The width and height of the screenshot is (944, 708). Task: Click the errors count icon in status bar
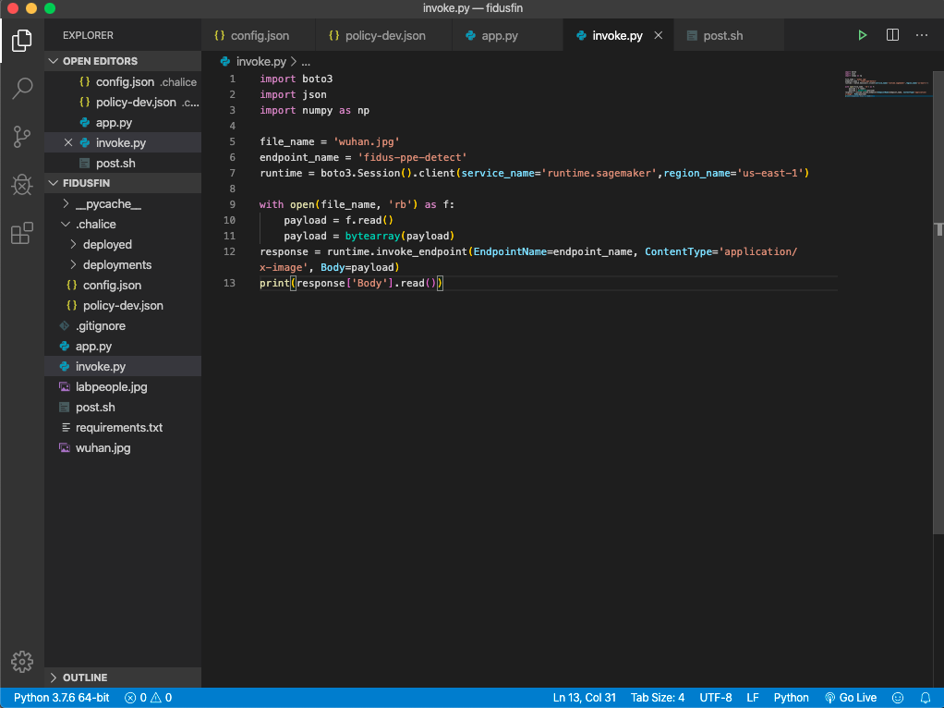[130, 698]
